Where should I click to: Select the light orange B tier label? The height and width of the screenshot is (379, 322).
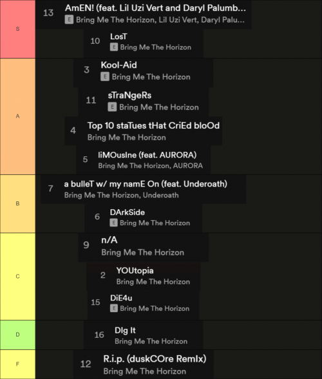(x=17, y=203)
